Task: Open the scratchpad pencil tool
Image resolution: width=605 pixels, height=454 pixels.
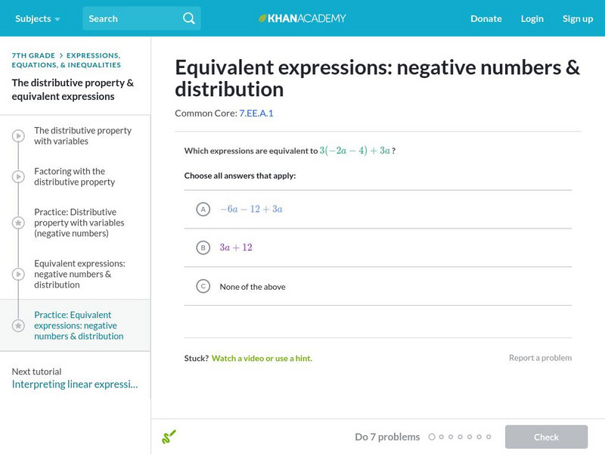Action: tap(169, 437)
